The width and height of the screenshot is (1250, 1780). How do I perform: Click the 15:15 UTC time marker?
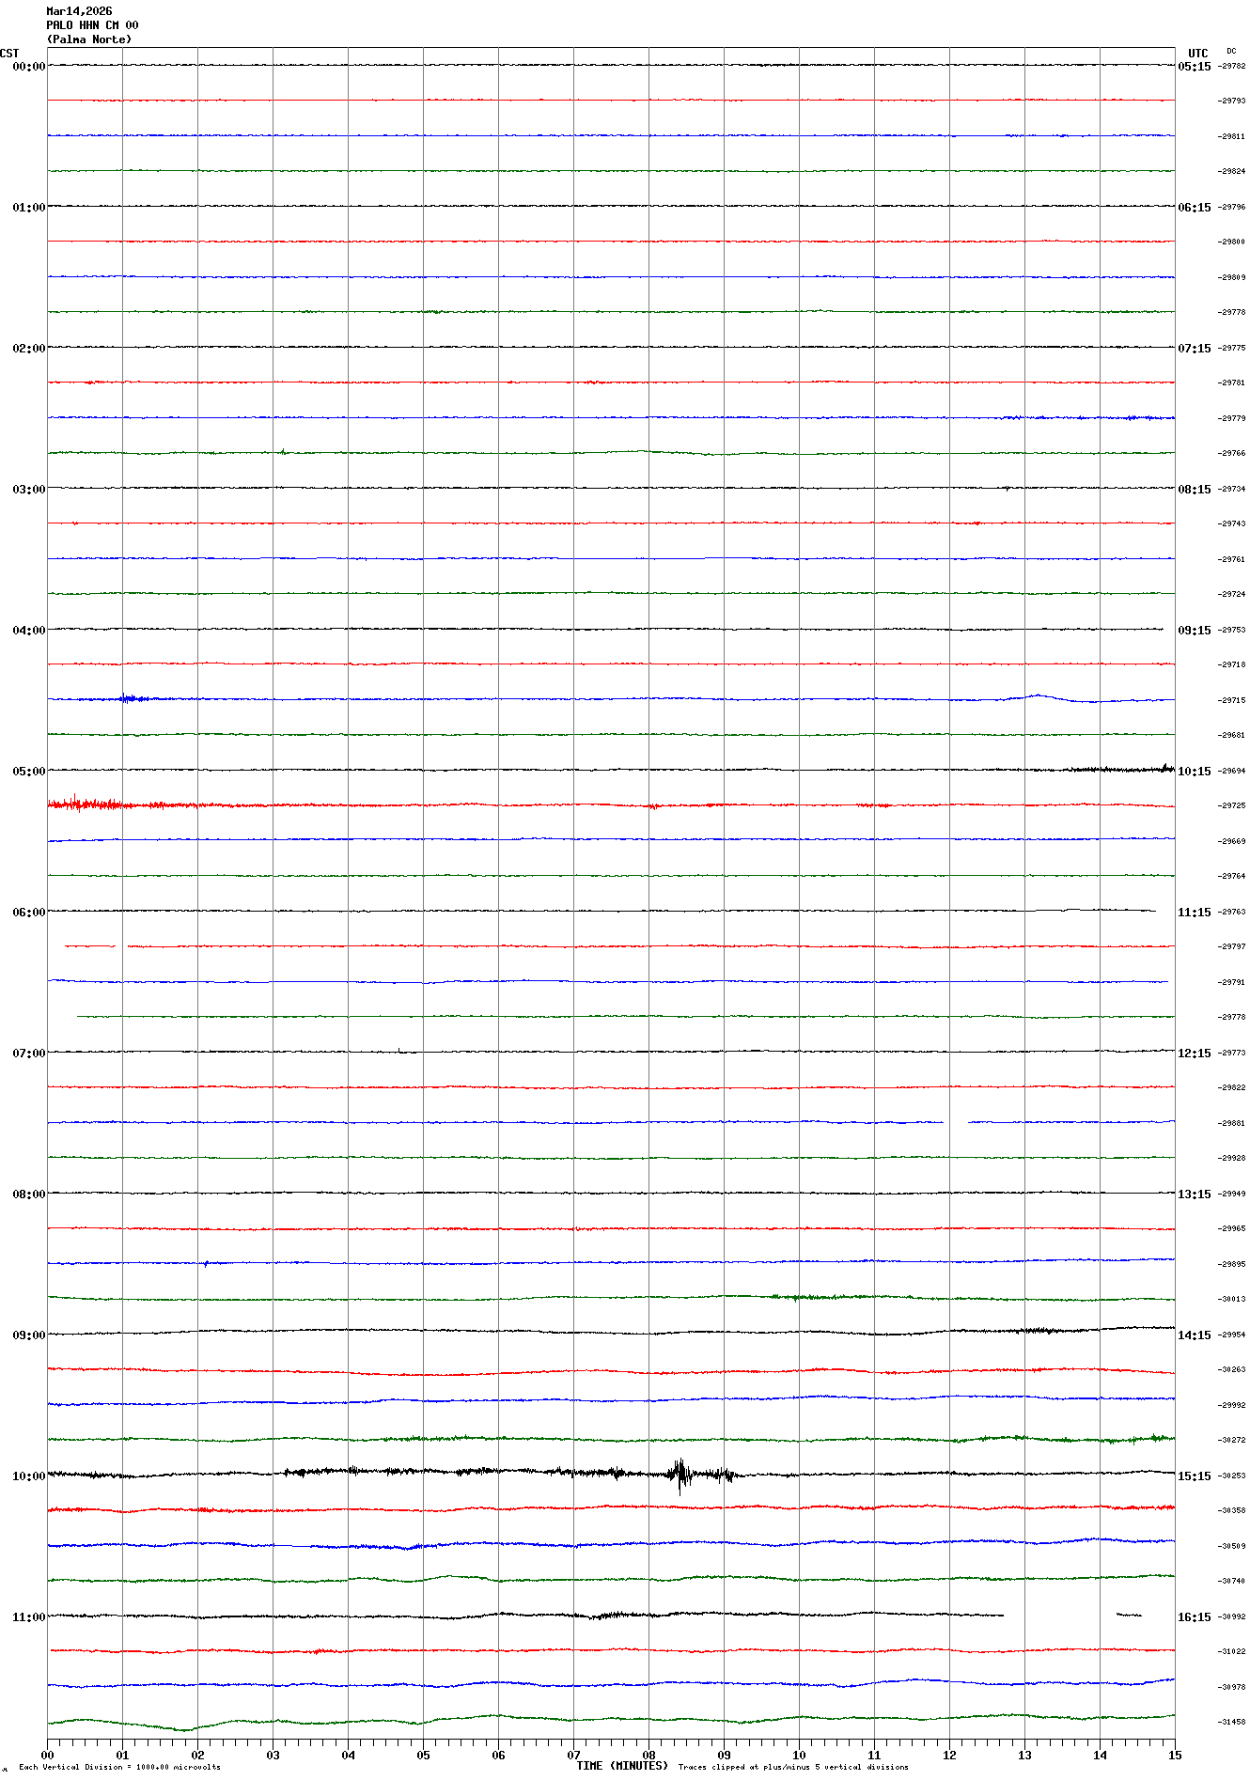click(1194, 1476)
